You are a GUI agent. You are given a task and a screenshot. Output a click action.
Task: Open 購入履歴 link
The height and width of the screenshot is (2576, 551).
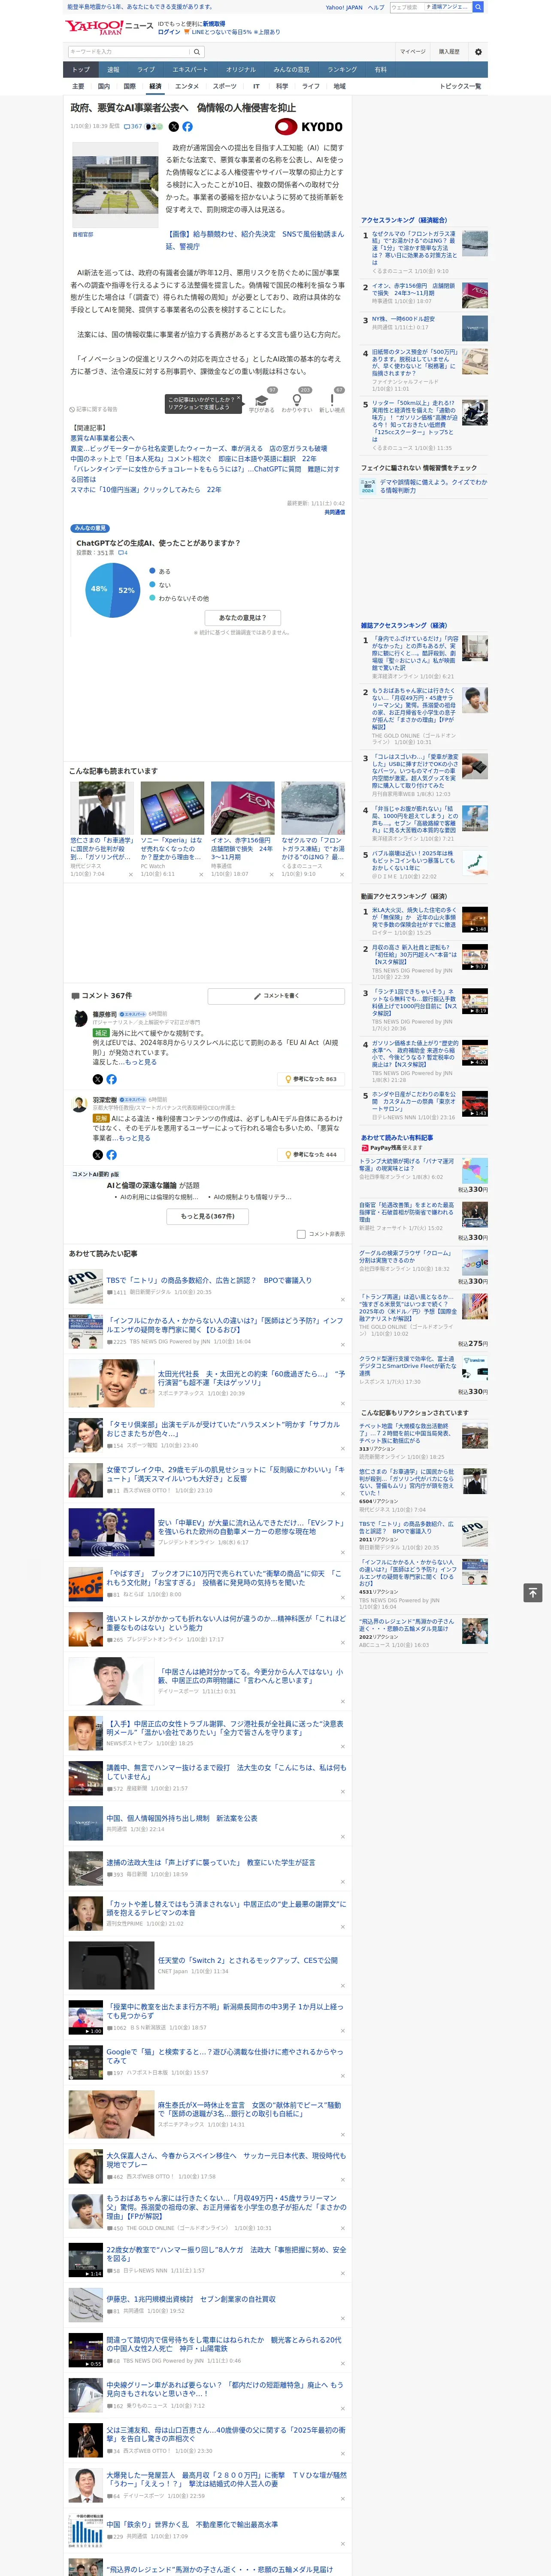coord(449,52)
